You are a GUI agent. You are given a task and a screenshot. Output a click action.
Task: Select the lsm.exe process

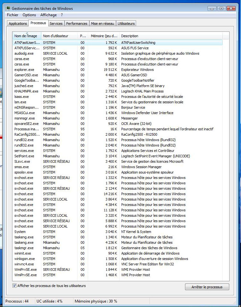[x=118, y=102]
